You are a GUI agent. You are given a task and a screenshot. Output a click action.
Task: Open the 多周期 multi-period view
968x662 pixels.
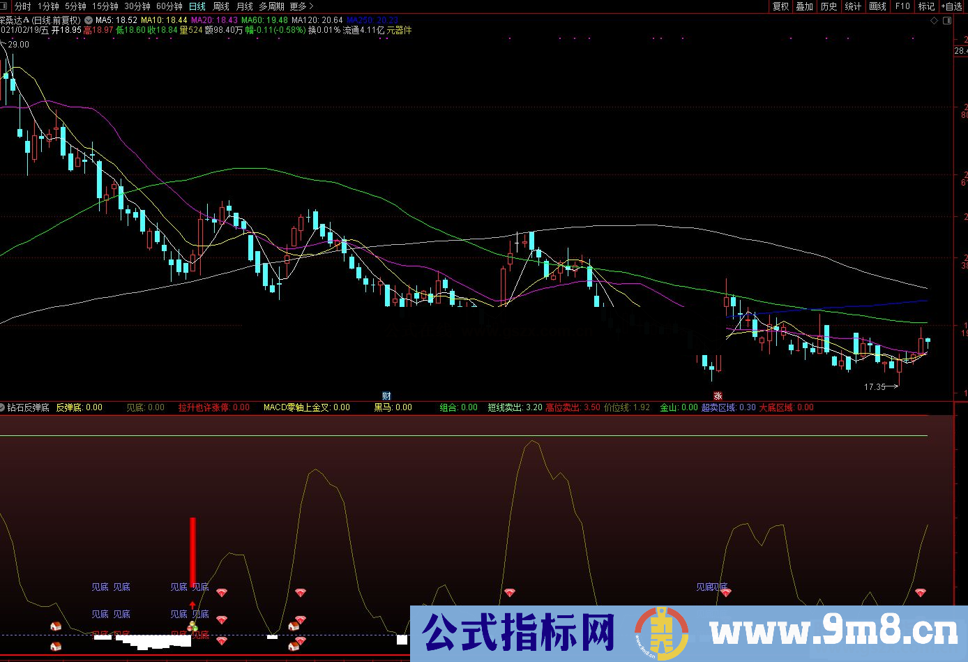point(273,6)
